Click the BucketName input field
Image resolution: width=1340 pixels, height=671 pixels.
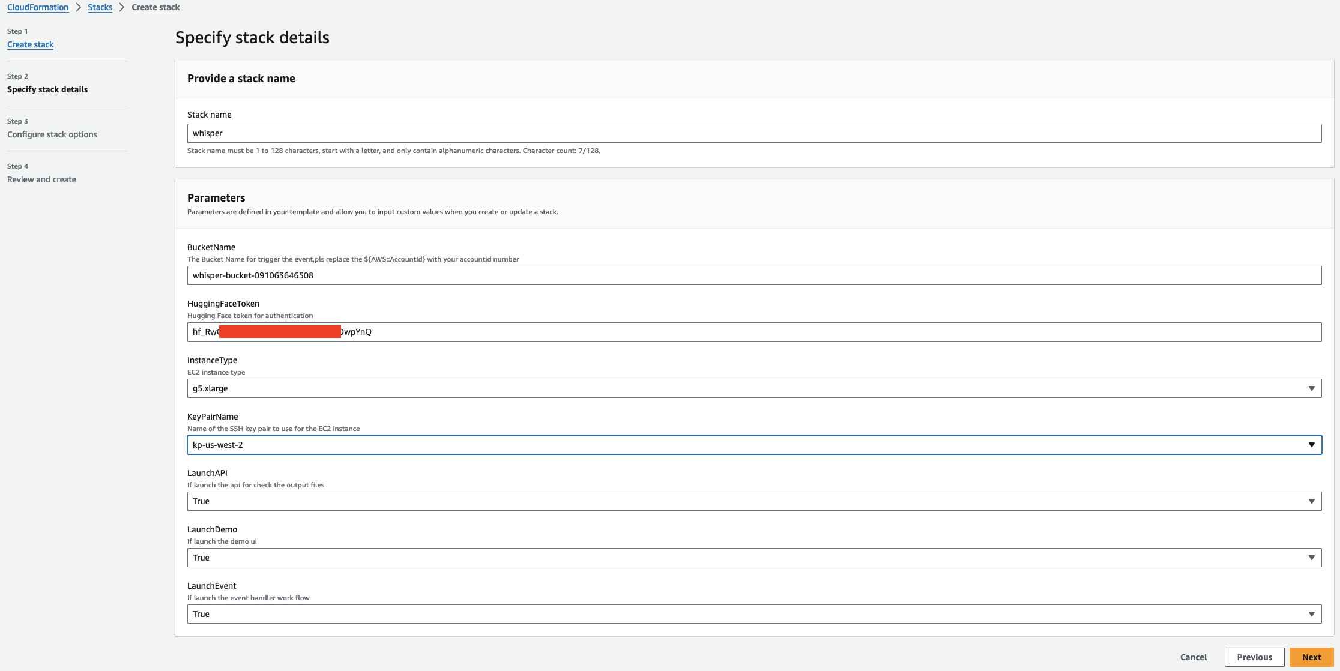(753, 275)
